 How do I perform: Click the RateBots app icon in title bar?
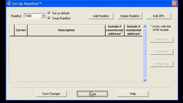[9, 3]
